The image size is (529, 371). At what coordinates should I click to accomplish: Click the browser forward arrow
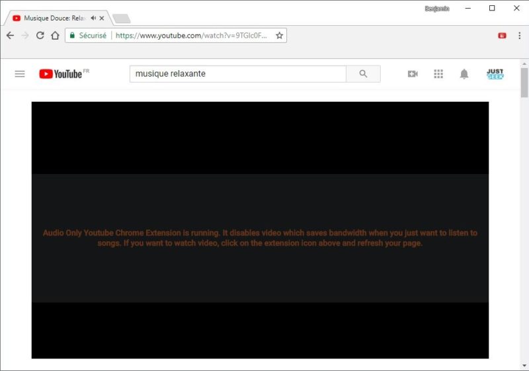(25, 36)
